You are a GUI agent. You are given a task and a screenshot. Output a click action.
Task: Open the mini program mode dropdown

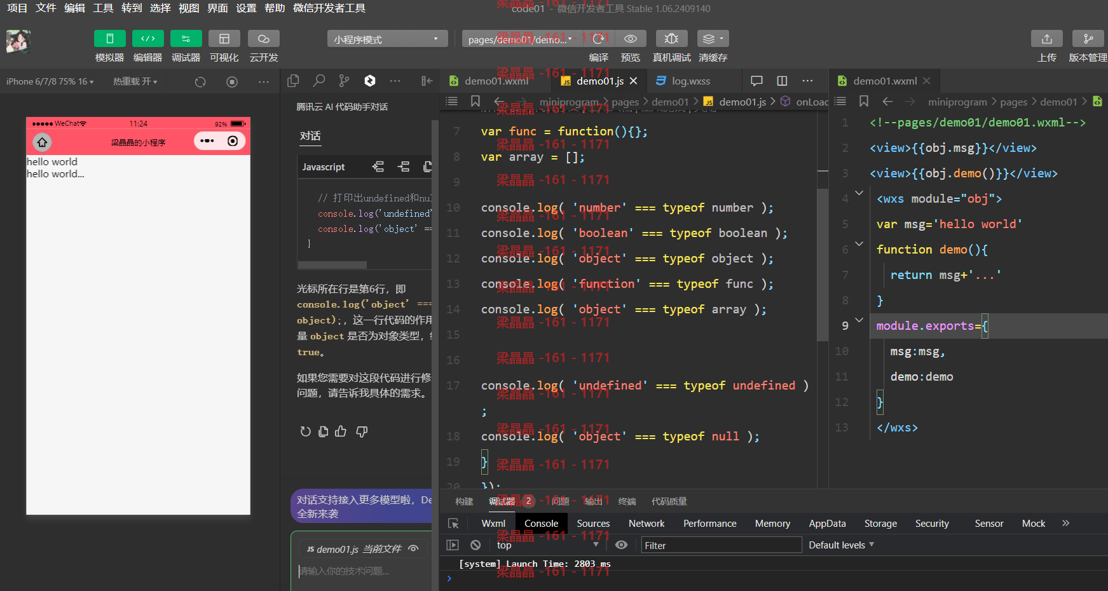tap(387, 39)
